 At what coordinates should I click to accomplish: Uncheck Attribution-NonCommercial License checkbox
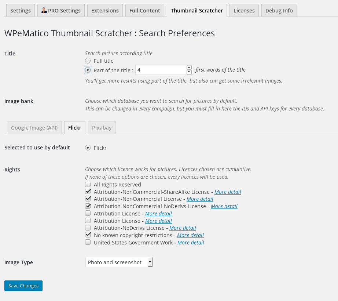coord(88,199)
